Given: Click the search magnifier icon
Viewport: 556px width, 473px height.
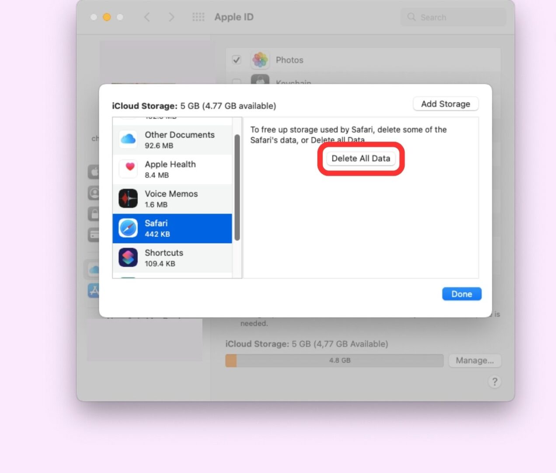Looking at the screenshot, I should coord(411,17).
